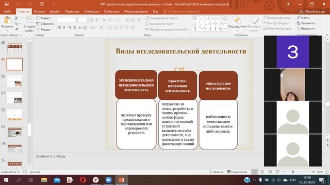Image resolution: width=330 pixels, height=185 pixels.
Task: Click the Вставить paste icon
Action: click(x=7, y=21)
